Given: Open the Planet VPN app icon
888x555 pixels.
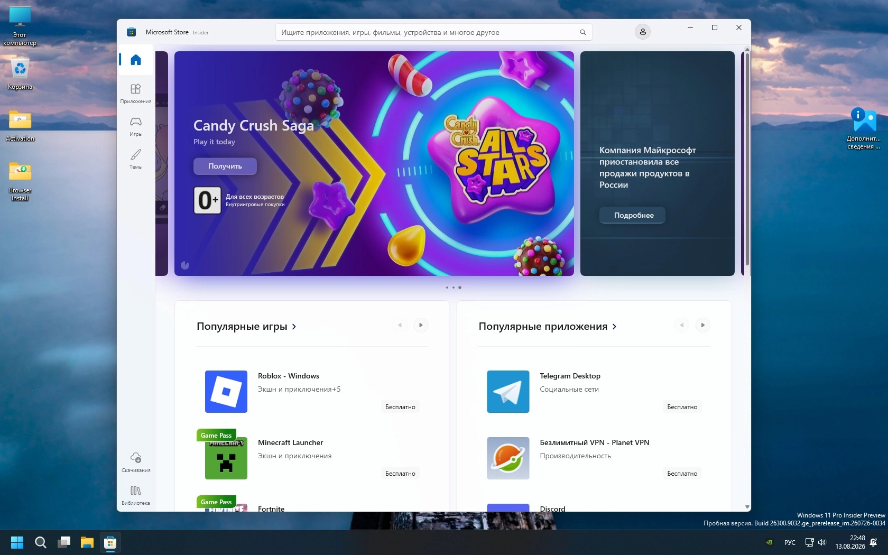Looking at the screenshot, I should click(508, 458).
